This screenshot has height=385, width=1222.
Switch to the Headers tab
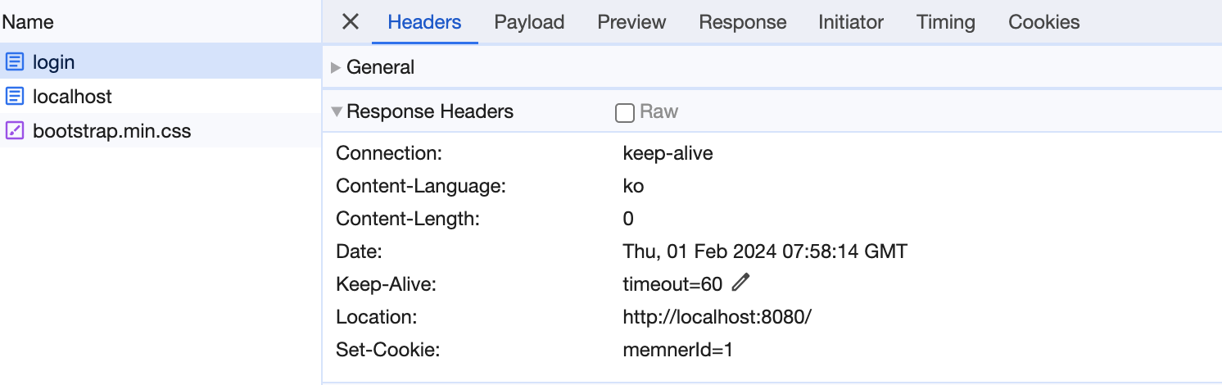pos(424,22)
